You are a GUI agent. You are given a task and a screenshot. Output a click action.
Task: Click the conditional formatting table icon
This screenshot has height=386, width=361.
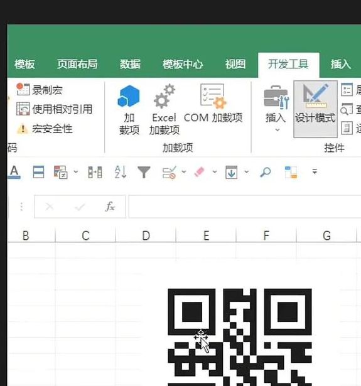[60, 172]
